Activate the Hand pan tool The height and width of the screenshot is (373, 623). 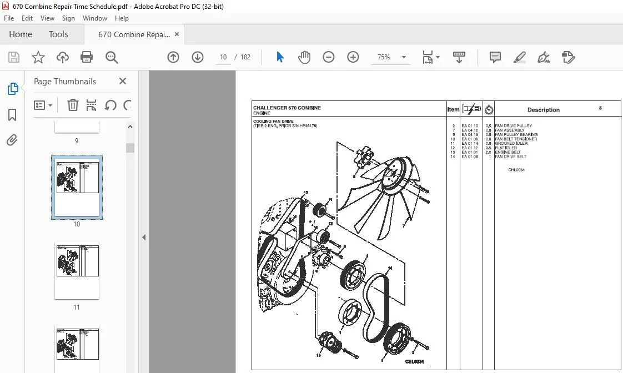click(x=304, y=57)
